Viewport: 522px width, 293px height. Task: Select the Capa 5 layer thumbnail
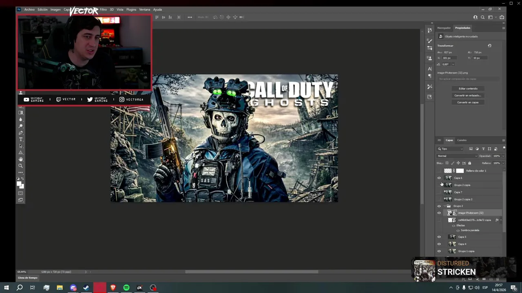coord(452,237)
